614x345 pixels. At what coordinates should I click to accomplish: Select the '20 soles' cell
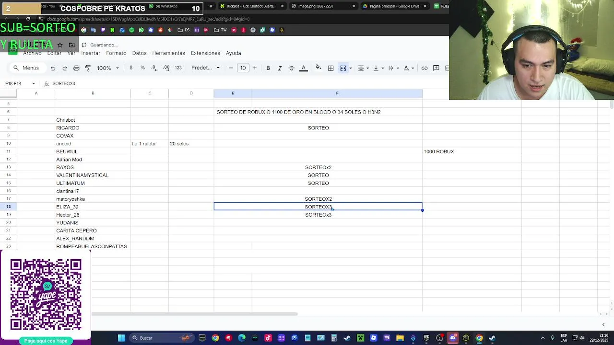click(191, 144)
